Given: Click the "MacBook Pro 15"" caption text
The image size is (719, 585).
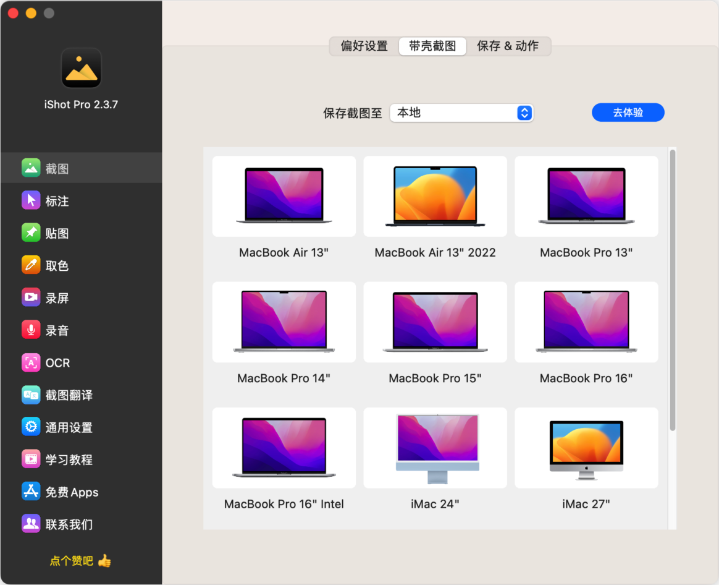Looking at the screenshot, I should coord(435,378).
